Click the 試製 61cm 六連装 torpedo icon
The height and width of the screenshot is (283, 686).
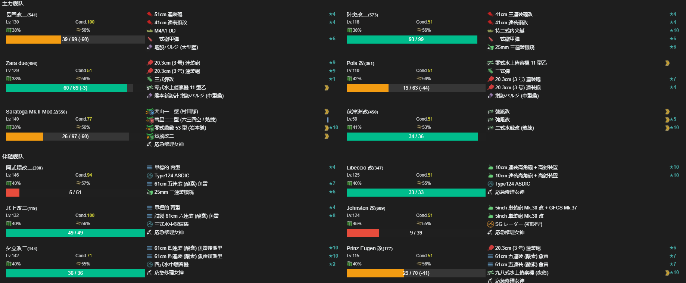tap(150, 216)
